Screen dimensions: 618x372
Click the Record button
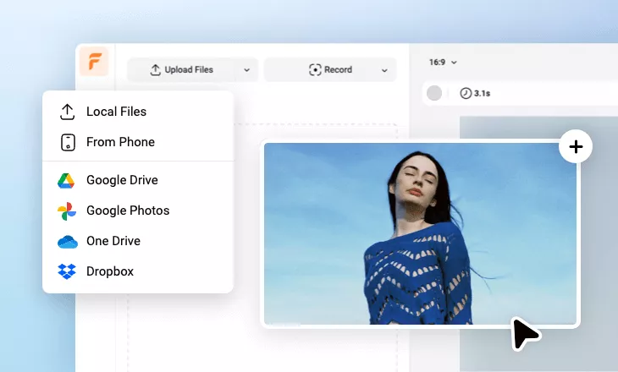(330, 69)
